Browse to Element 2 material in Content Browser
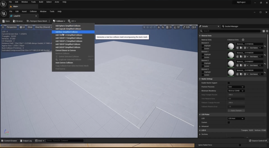 coord(241,65)
